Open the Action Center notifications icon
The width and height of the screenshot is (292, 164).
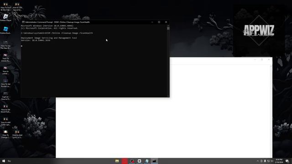[287, 161]
